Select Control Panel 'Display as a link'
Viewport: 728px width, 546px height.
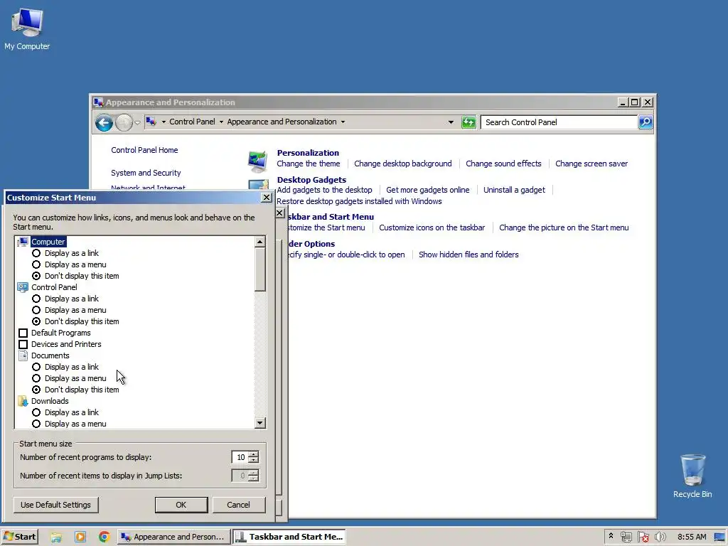coord(36,299)
